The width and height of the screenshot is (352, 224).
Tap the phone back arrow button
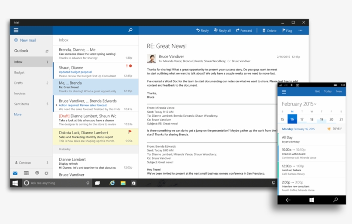[288, 200]
